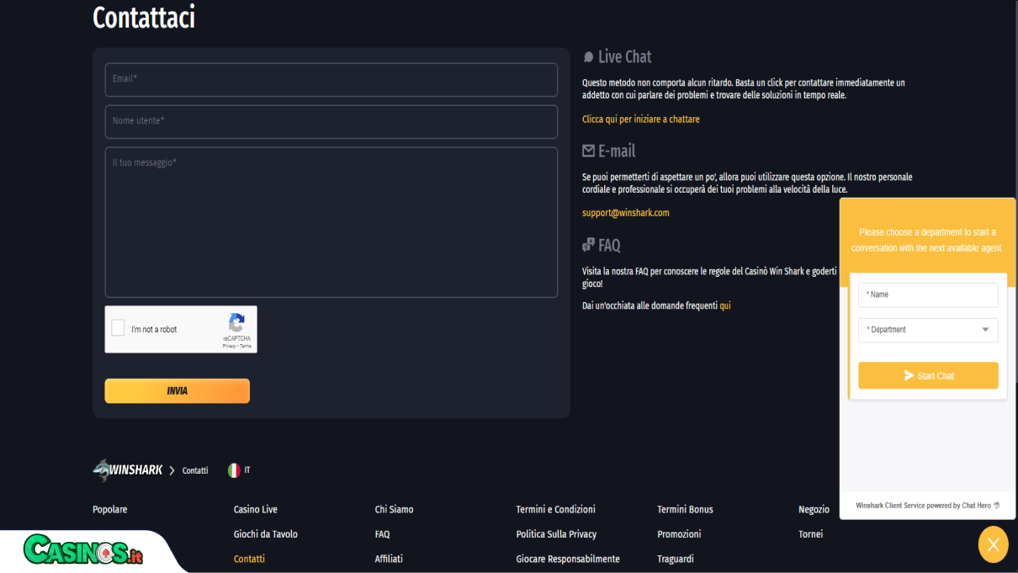Viewport: 1018px width, 573px height.
Task: Click the E-mail envelope icon
Action: 588,151
